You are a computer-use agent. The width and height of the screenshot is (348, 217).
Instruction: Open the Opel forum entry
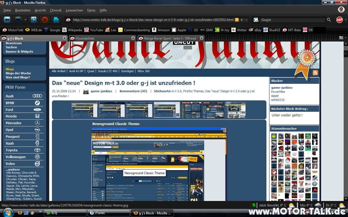coord(23,130)
